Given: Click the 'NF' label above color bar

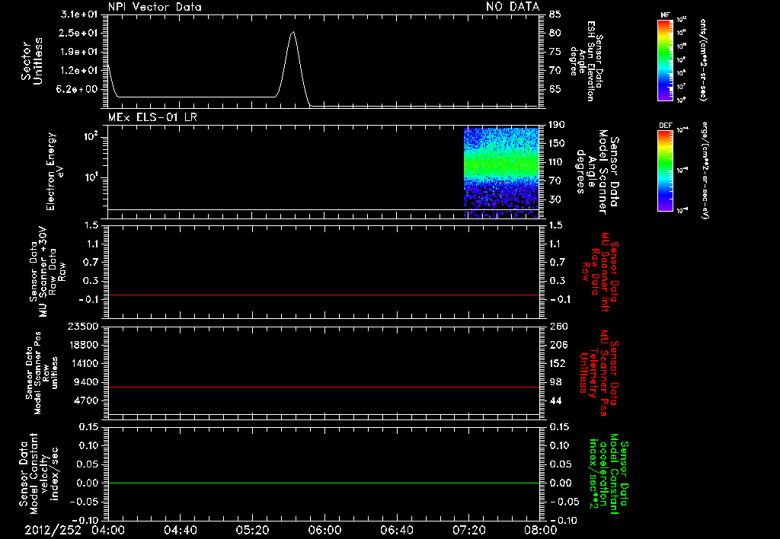Looking at the screenshot, I should (x=665, y=15).
